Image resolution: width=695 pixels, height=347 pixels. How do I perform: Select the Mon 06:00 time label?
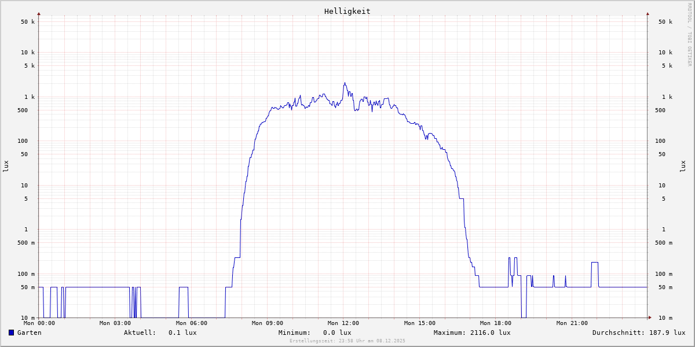pyautogui.click(x=191, y=323)
